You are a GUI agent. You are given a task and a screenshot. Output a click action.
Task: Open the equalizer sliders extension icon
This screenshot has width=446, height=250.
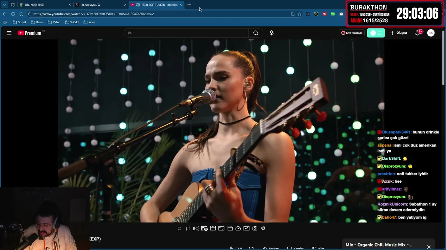click(308, 14)
